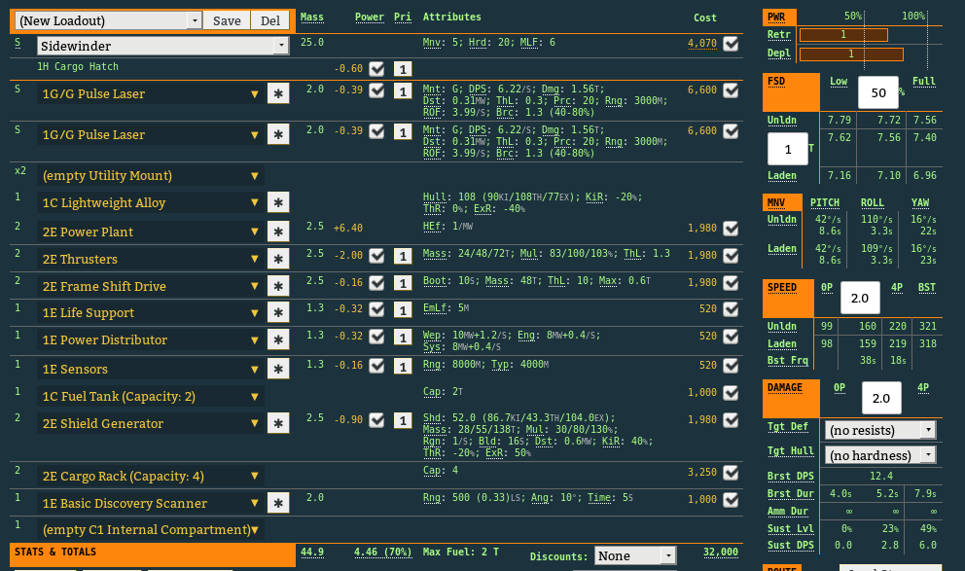965x571 pixels.
Task: Open the Tgt Def no resists dropdown
Action: pos(880,430)
